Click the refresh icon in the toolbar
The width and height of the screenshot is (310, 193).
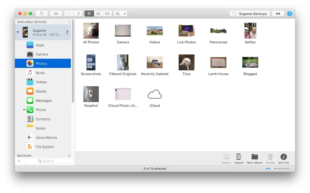point(42,13)
